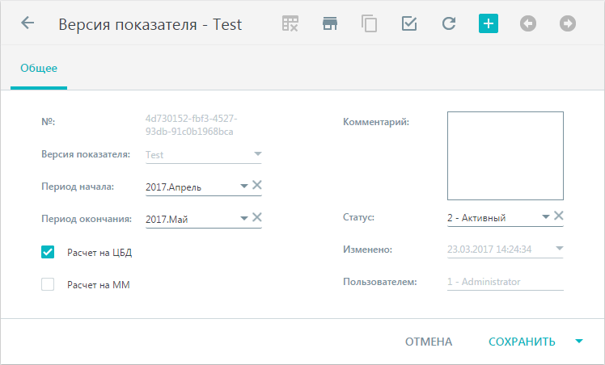The image size is (605, 365).
Task: Click the Расчет на ММ label
Action: pyautogui.click(x=99, y=285)
